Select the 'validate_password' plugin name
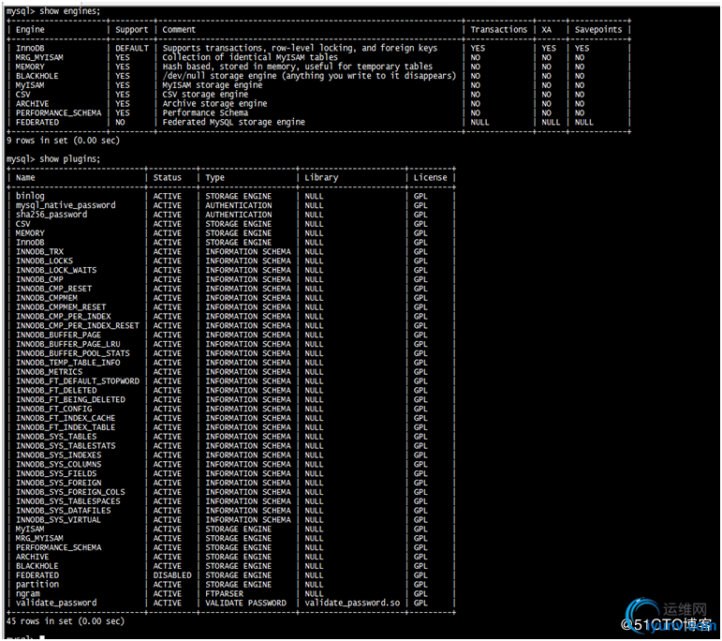722x641 pixels. coord(56,603)
